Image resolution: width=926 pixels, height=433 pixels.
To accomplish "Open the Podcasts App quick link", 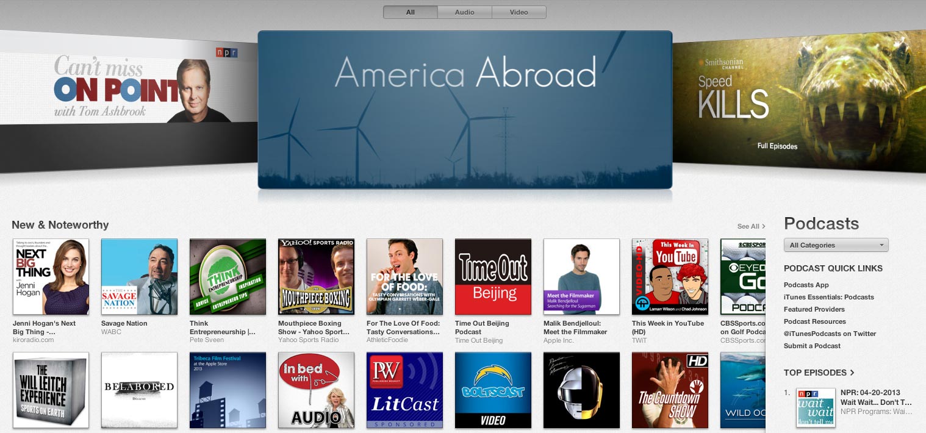I will [806, 285].
